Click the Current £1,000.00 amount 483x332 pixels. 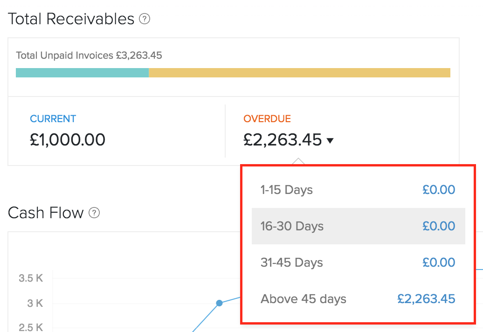tap(68, 140)
